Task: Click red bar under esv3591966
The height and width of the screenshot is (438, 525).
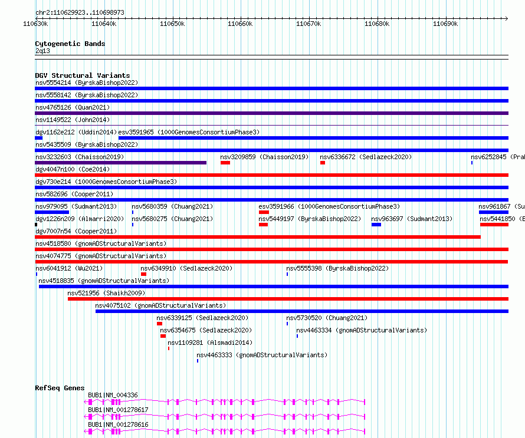Action: click(264, 212)
